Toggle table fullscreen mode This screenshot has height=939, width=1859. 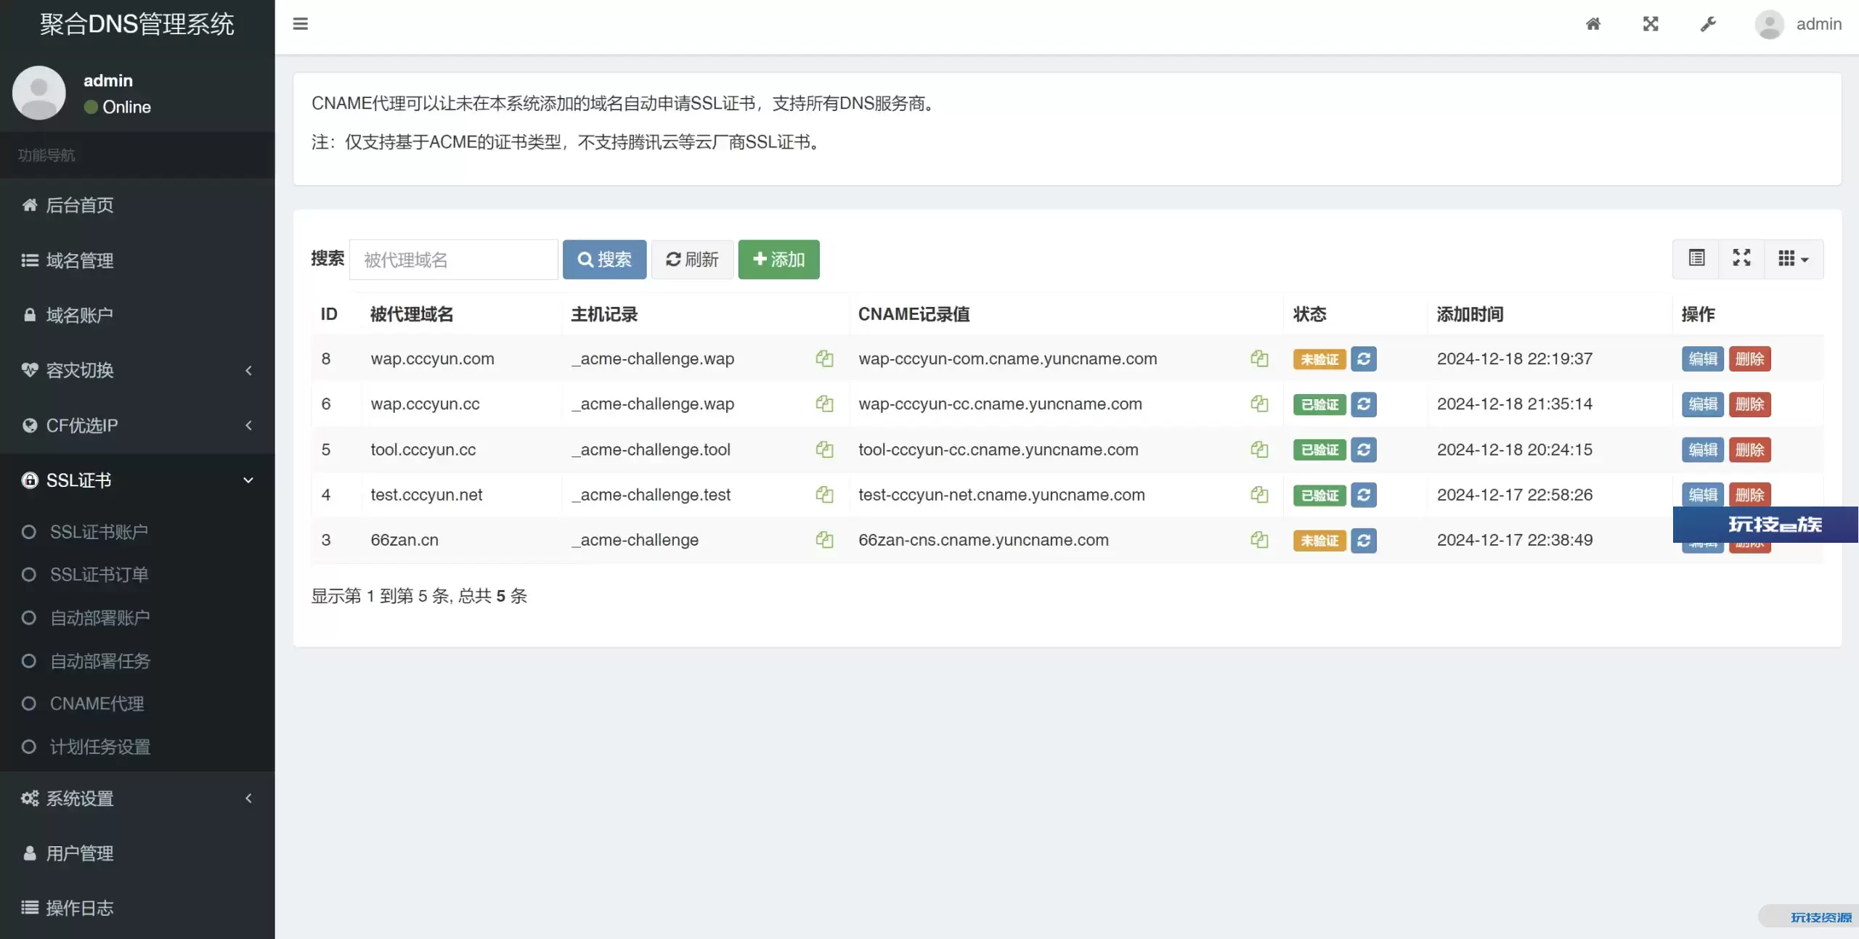pos(1741,259)
